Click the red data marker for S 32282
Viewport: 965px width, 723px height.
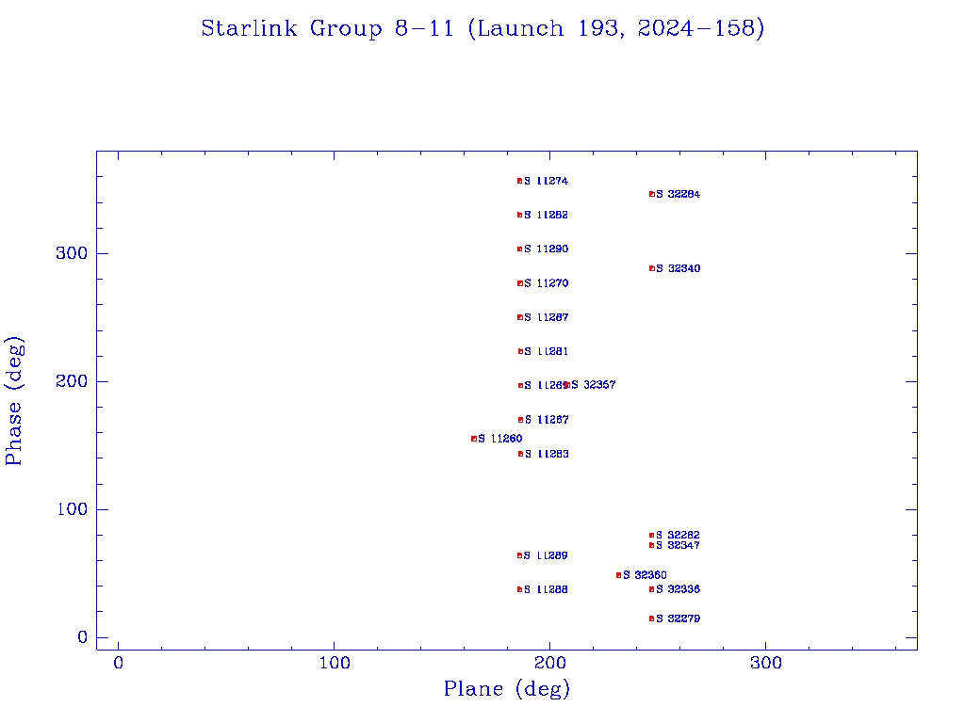coord(652,536)
